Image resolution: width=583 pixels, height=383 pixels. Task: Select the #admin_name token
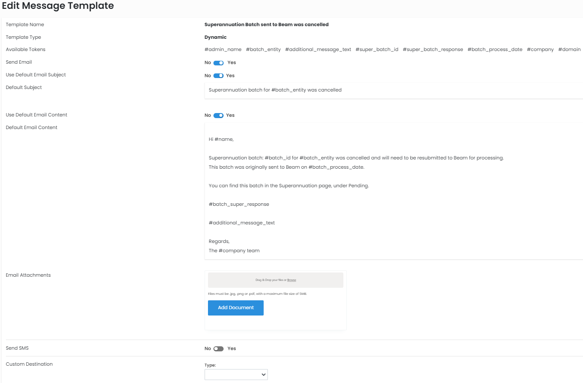point(223,50)
